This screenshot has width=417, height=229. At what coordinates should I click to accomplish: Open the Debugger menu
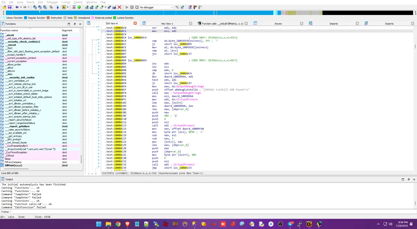[52, 2]
